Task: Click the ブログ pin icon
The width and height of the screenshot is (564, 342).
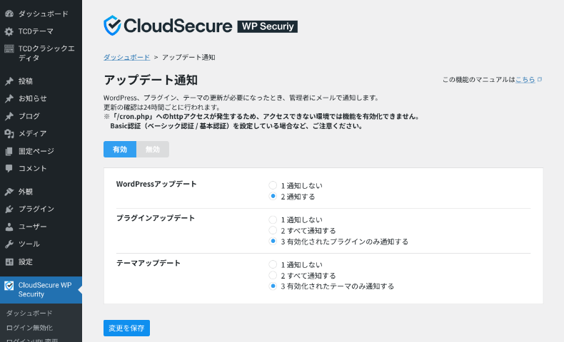Action: tap(9, 116)
